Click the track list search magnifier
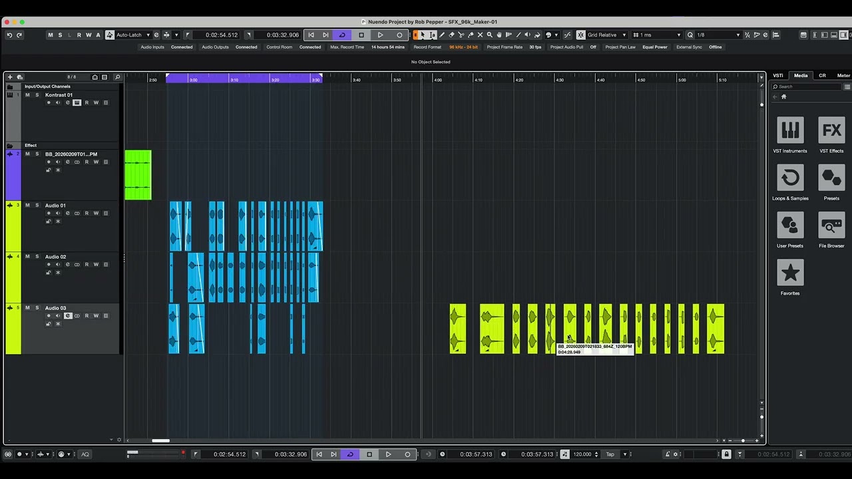 (x=117, y=77)
